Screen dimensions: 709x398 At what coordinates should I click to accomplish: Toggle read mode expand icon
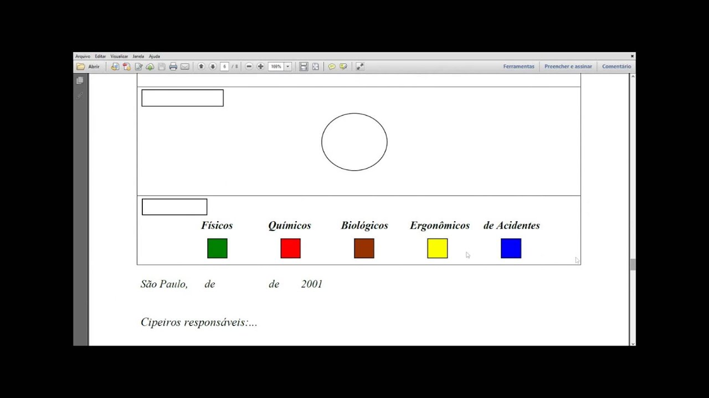[360, 66]
